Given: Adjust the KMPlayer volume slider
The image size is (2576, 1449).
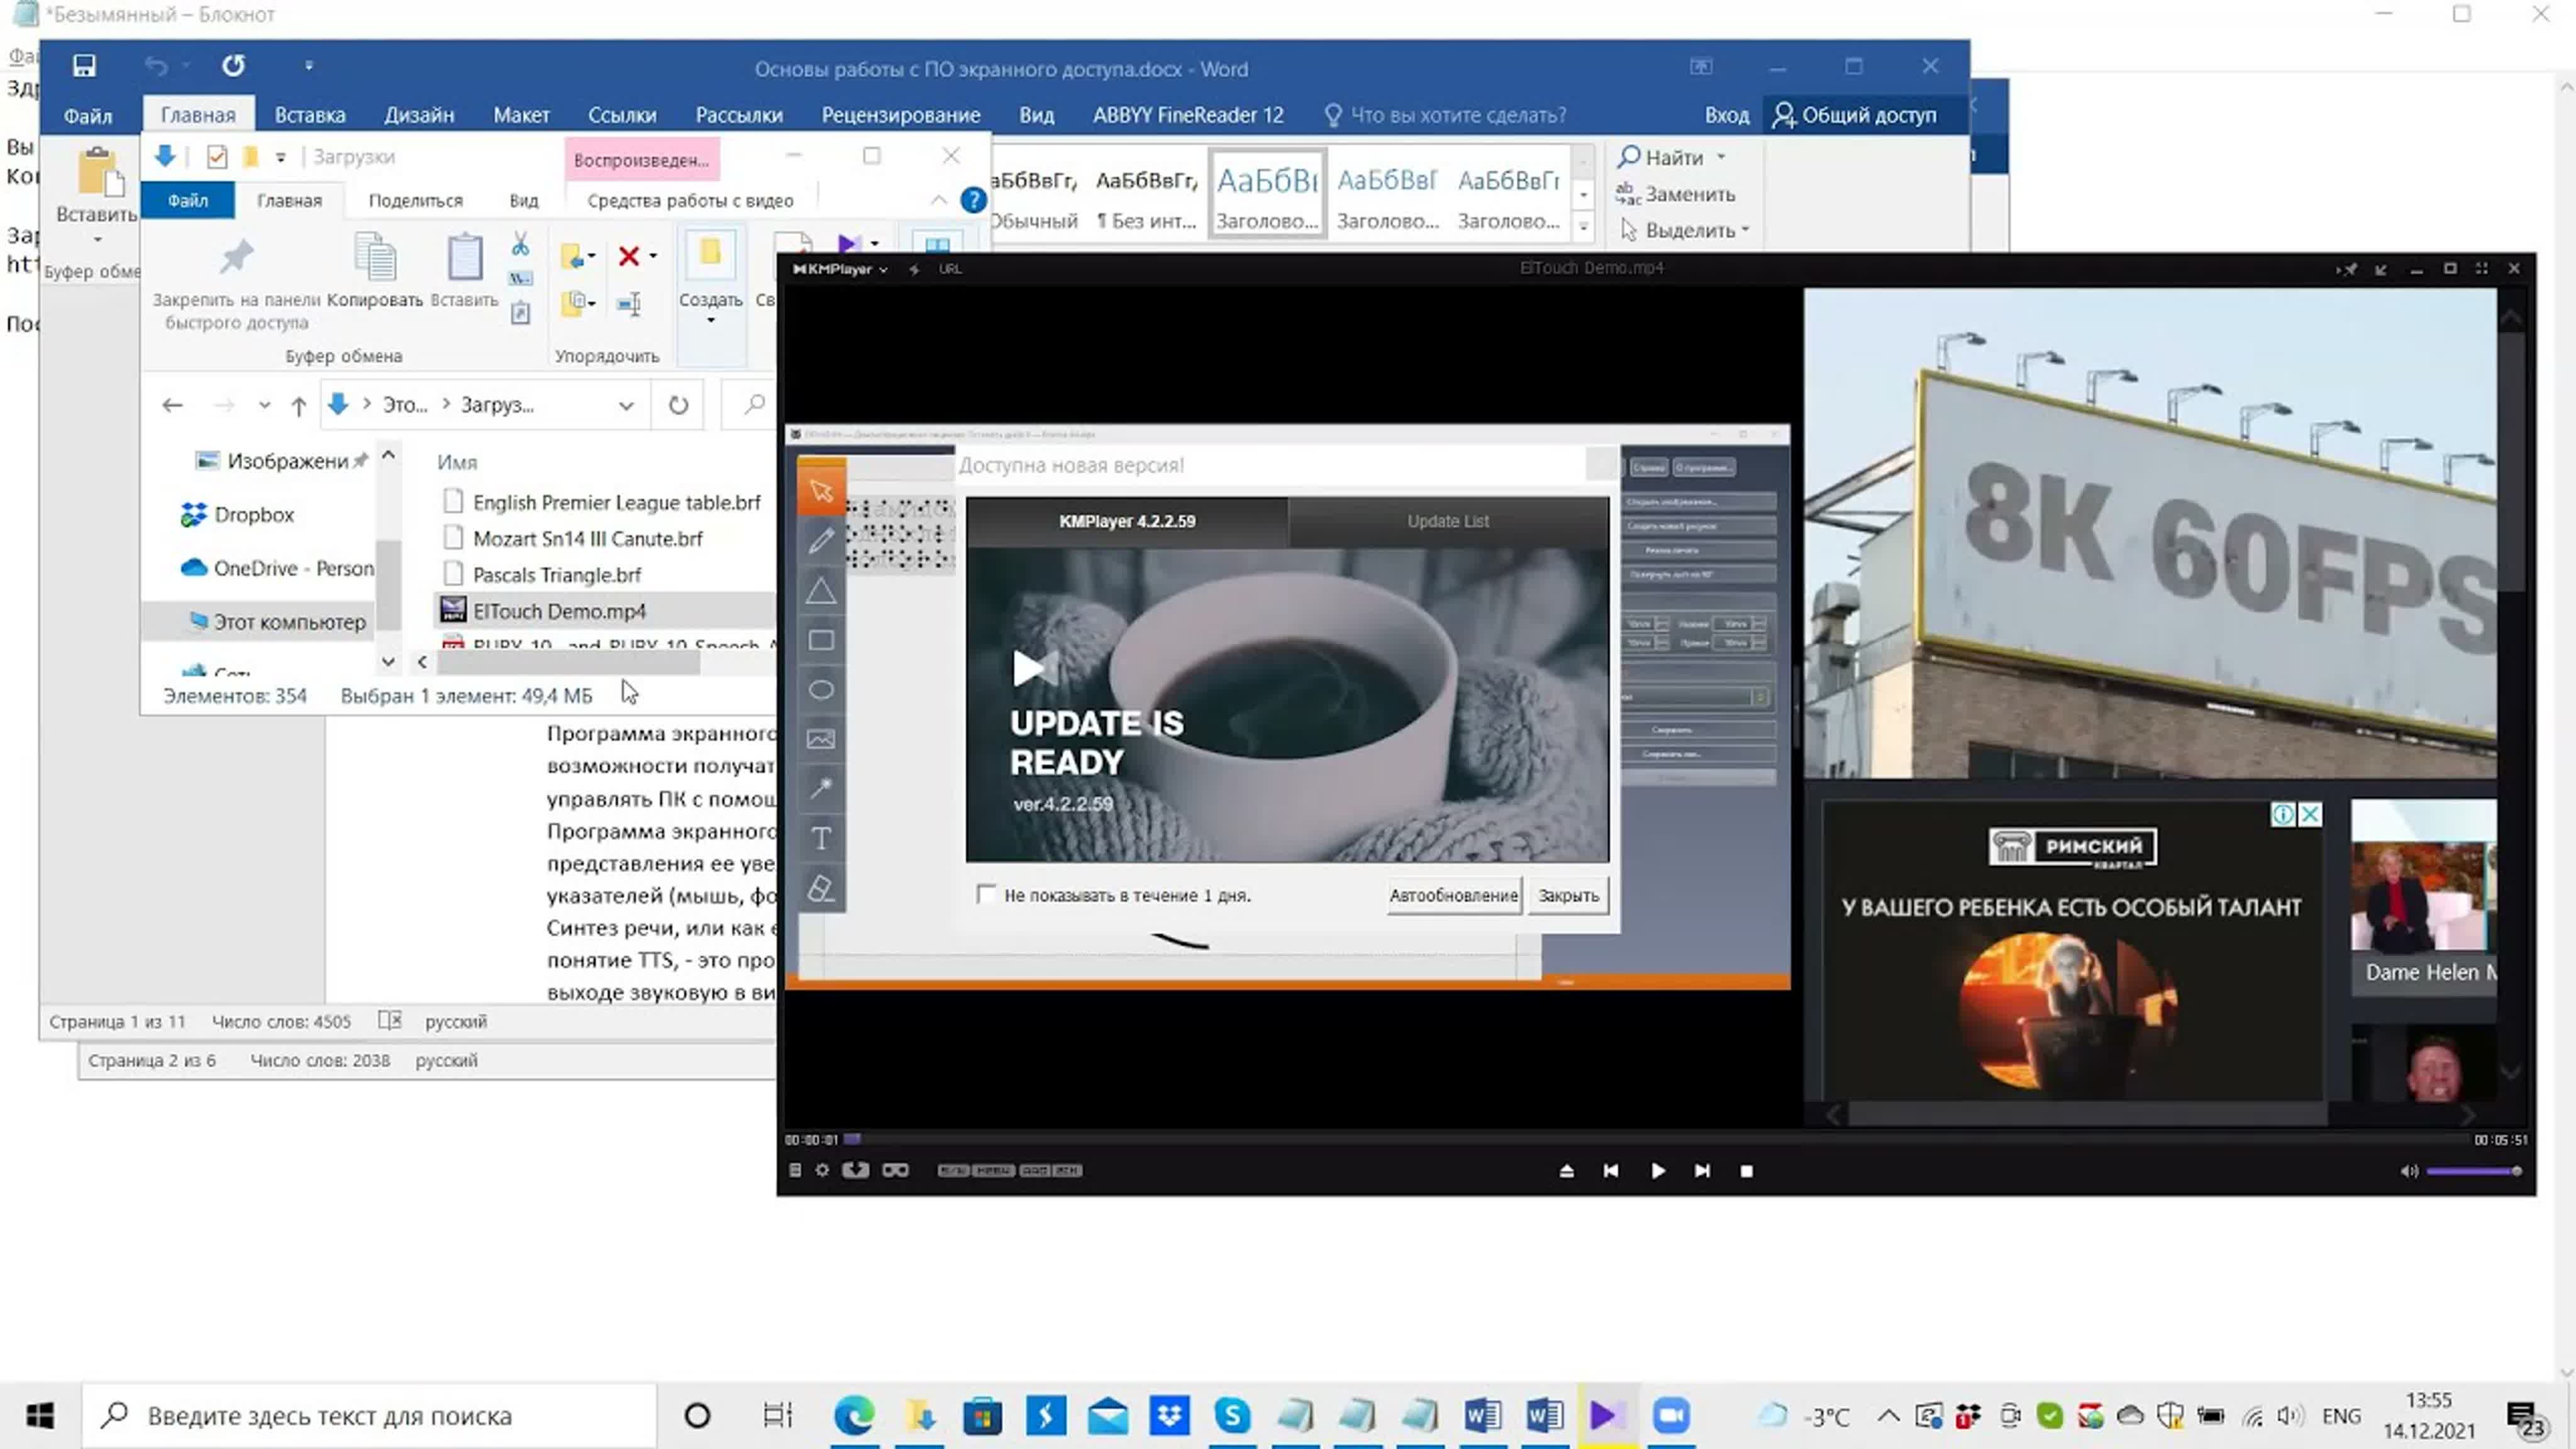Looking at the screenshot, I should point(2471,1171).
